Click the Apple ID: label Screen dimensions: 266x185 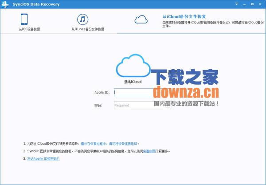point(102,92)
